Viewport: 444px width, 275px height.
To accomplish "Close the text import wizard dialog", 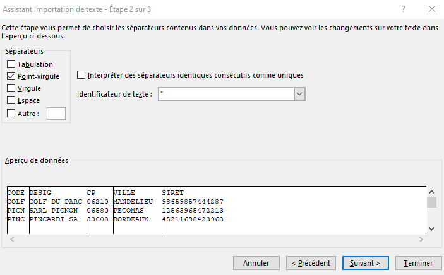I will coord(432,9).
